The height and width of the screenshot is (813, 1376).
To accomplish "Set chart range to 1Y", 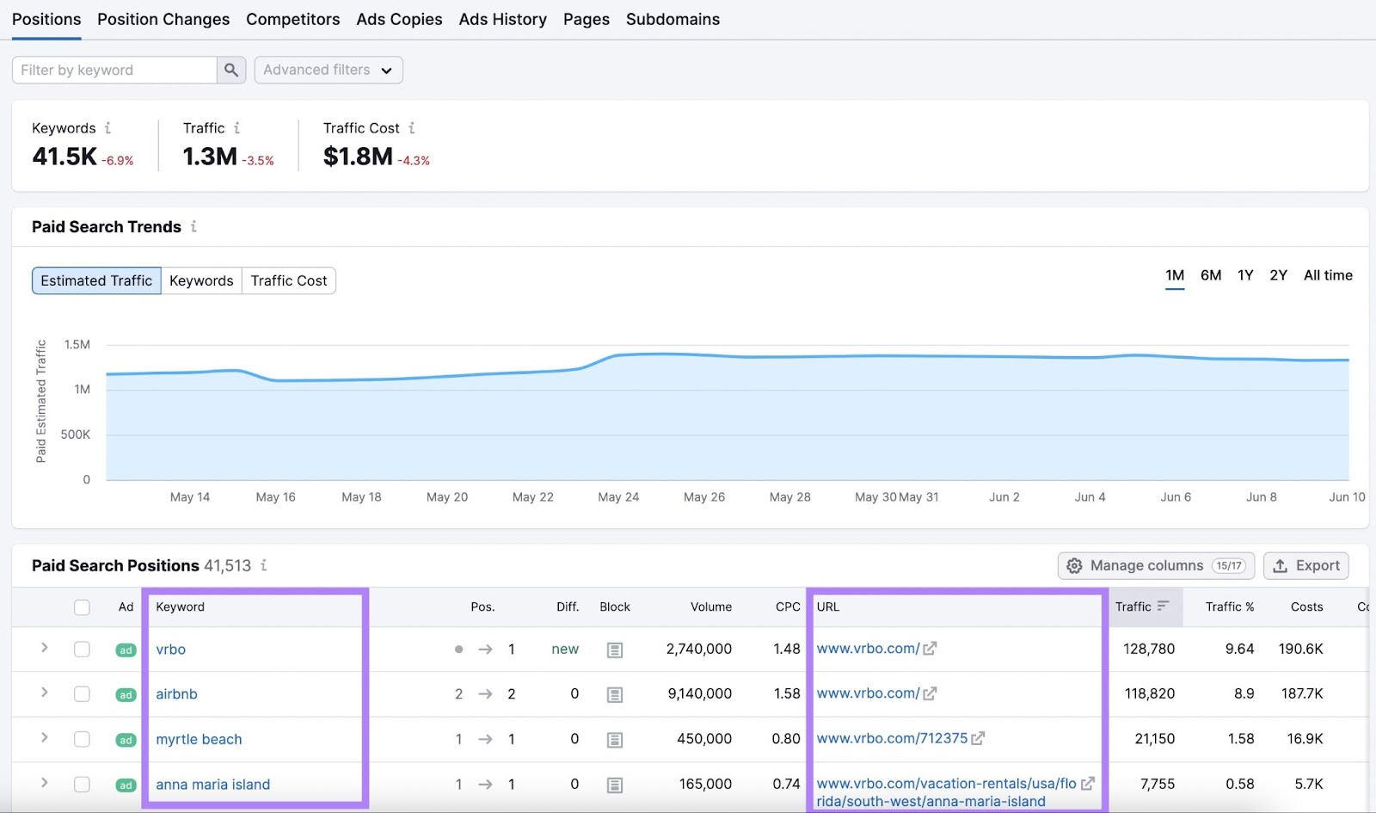I will coord(1245,275).
